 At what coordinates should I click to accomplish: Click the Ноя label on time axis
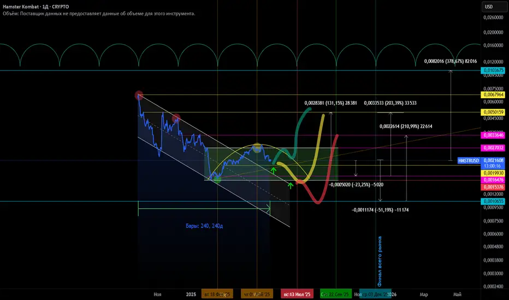click(157, 295)
